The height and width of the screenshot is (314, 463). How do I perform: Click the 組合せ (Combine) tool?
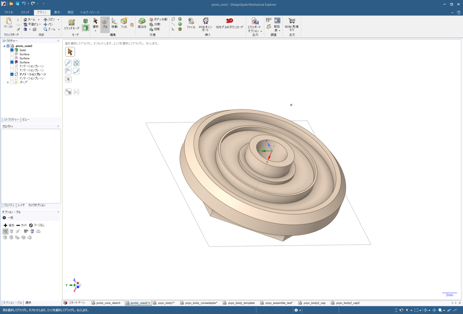[x=142, y=23]
